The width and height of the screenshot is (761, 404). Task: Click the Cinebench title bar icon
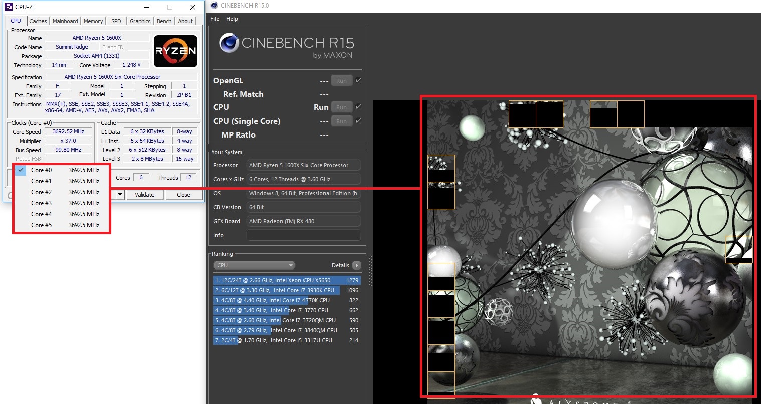tap(214, 6)
